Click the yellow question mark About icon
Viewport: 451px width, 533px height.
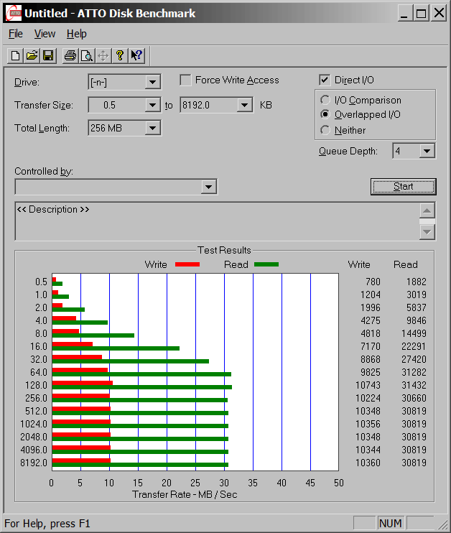coord(120,55)
